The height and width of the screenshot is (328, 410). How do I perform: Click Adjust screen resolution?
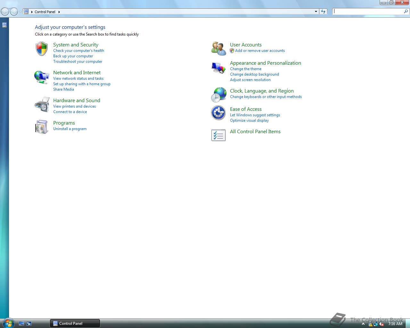[x=250, y=80]
